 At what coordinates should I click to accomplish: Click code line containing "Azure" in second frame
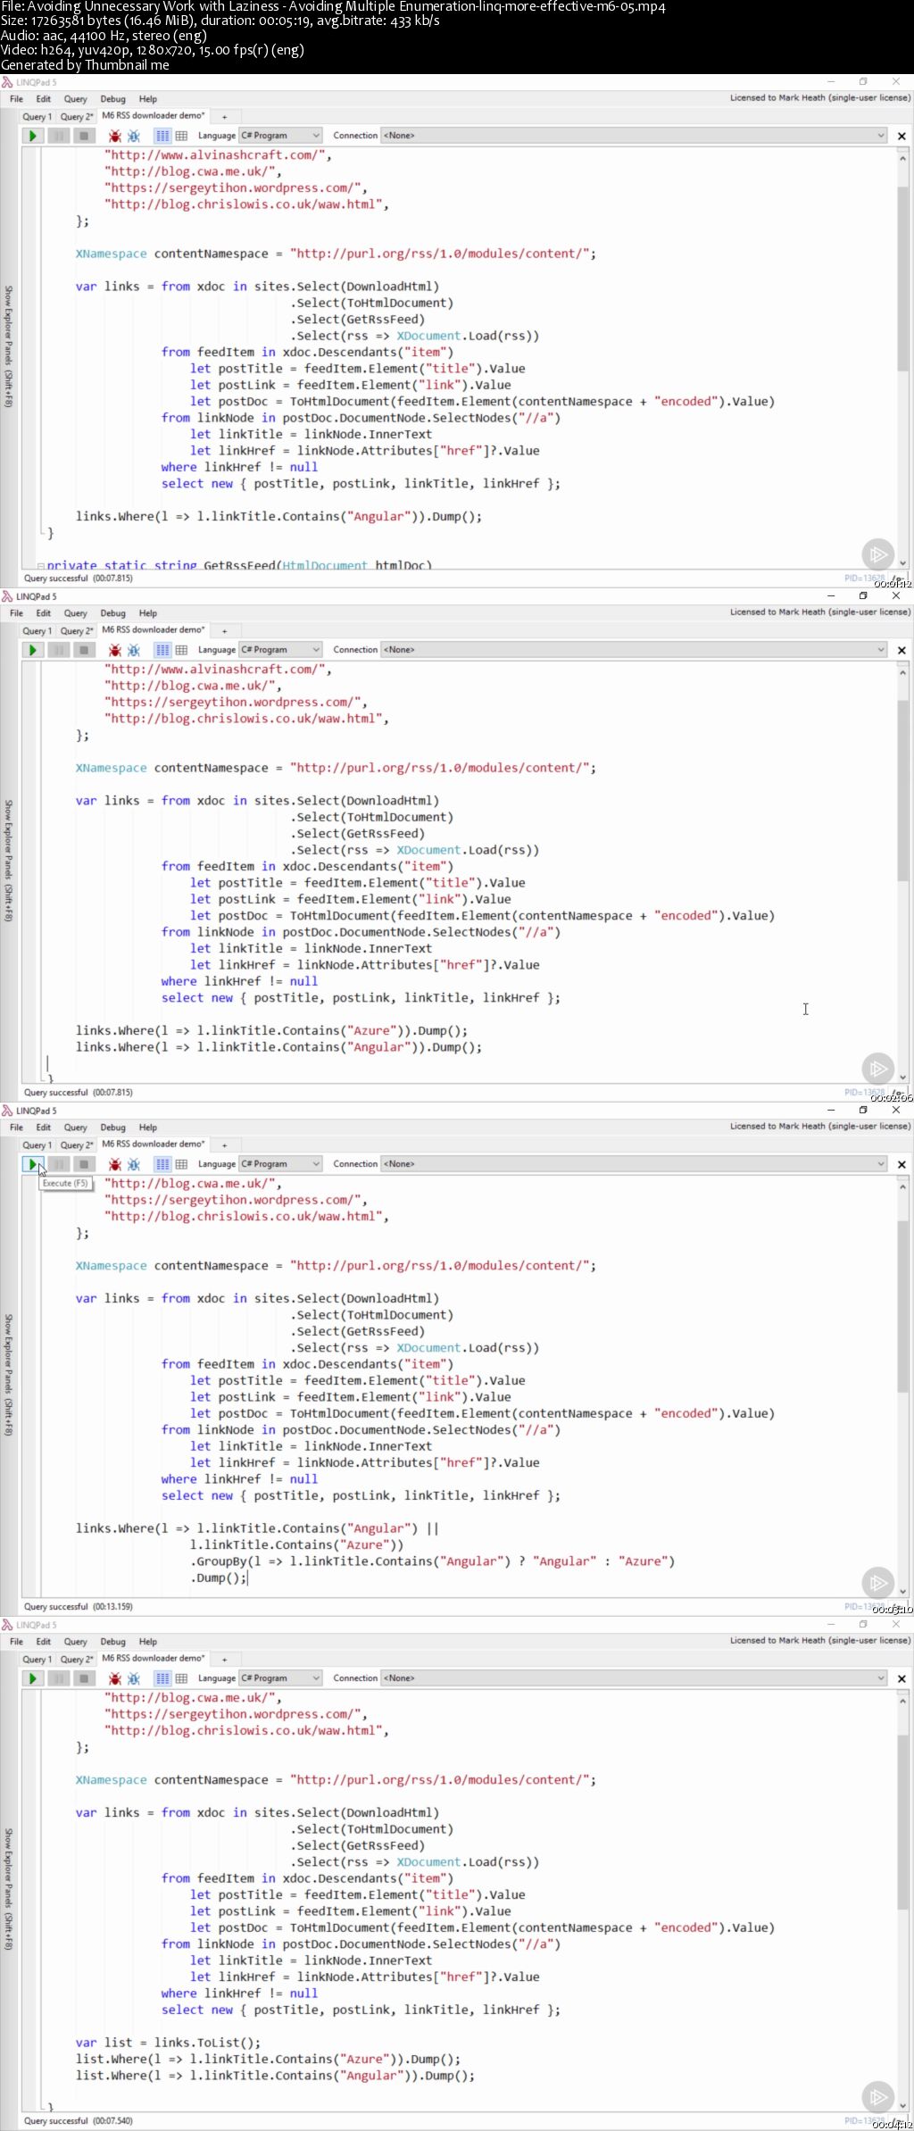(271, 1031)
